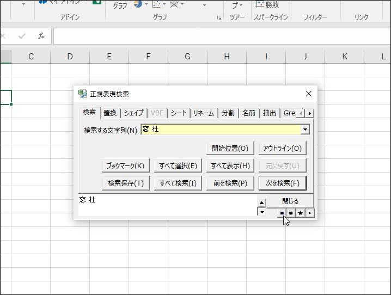This screenshot has width=391, height=295.
Task: Click the hexagon dot icon button in dialog
Action: (291, 213)
